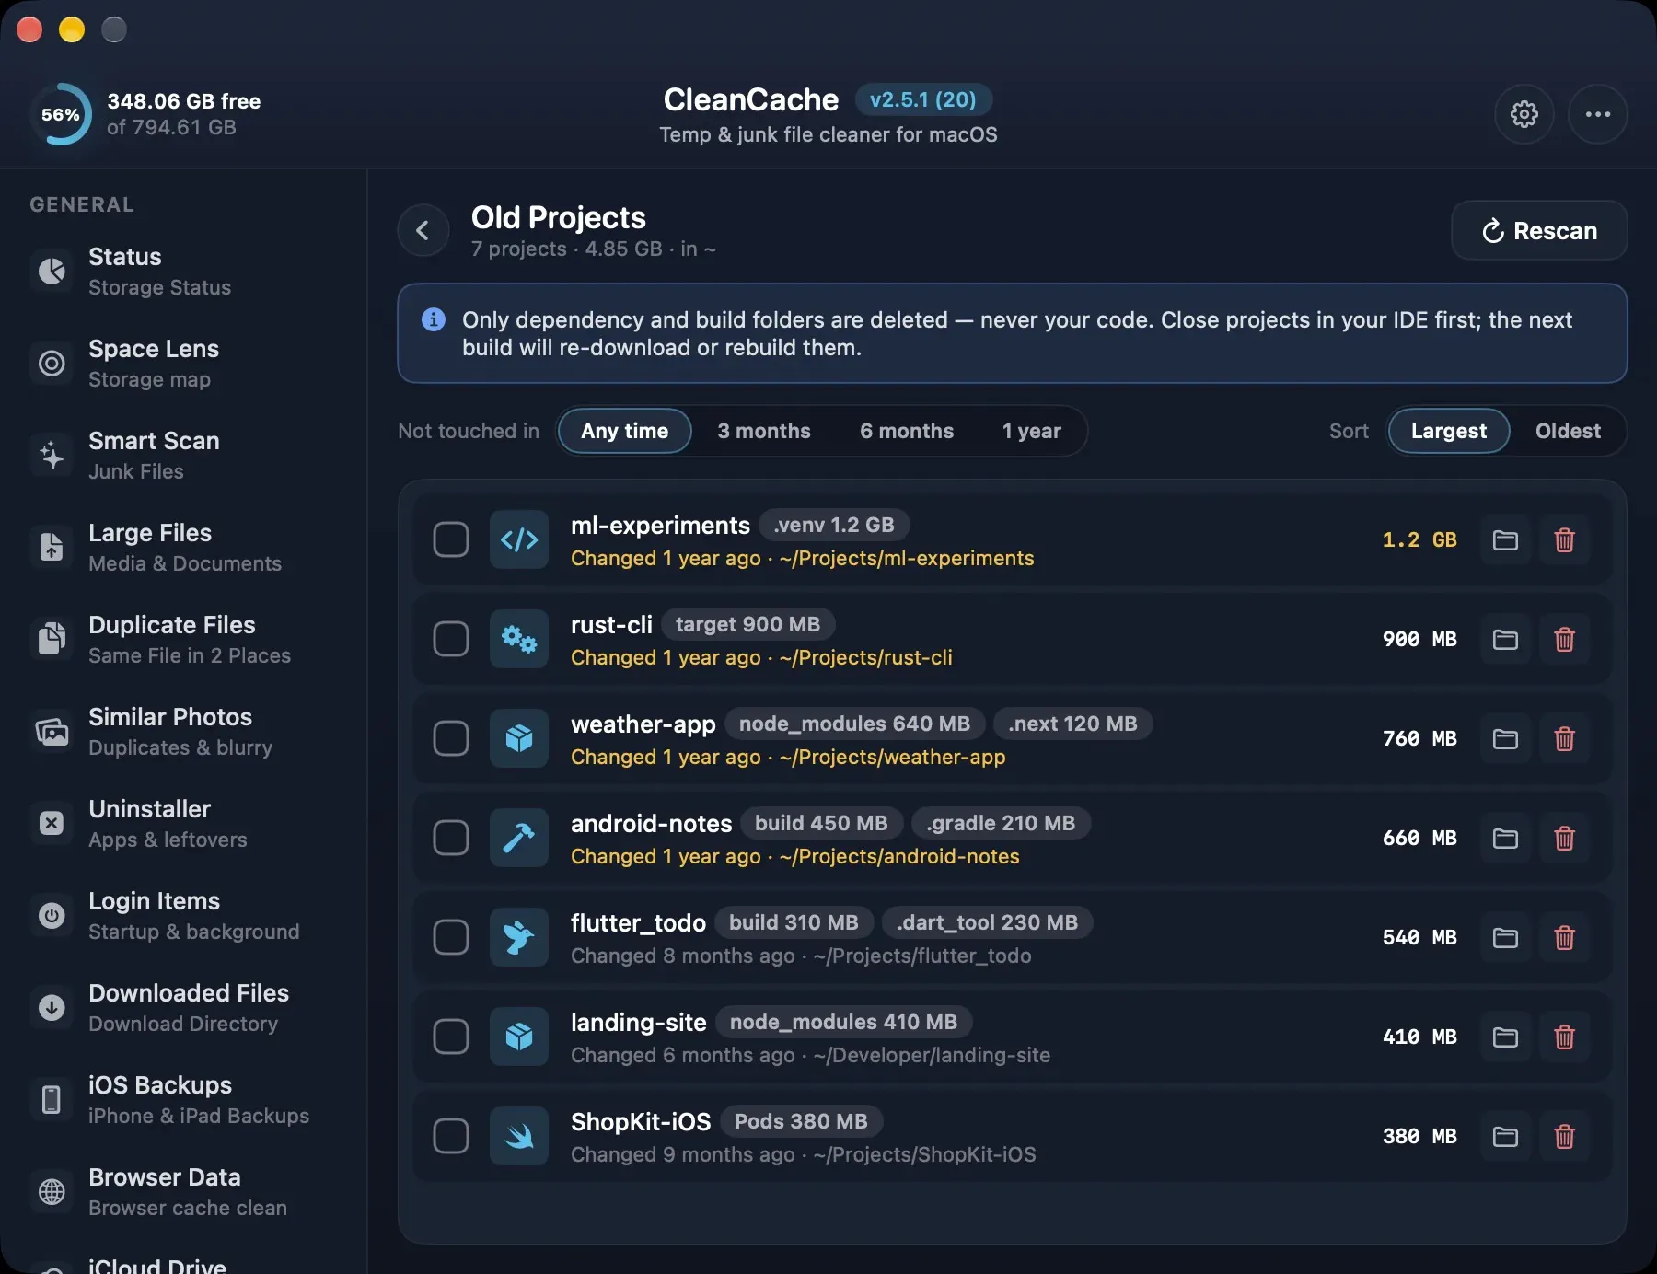This screenshot has height=1274, width=1657.
Task: Click the android-notes hammer project icon
Action: (x=519, y=838)
